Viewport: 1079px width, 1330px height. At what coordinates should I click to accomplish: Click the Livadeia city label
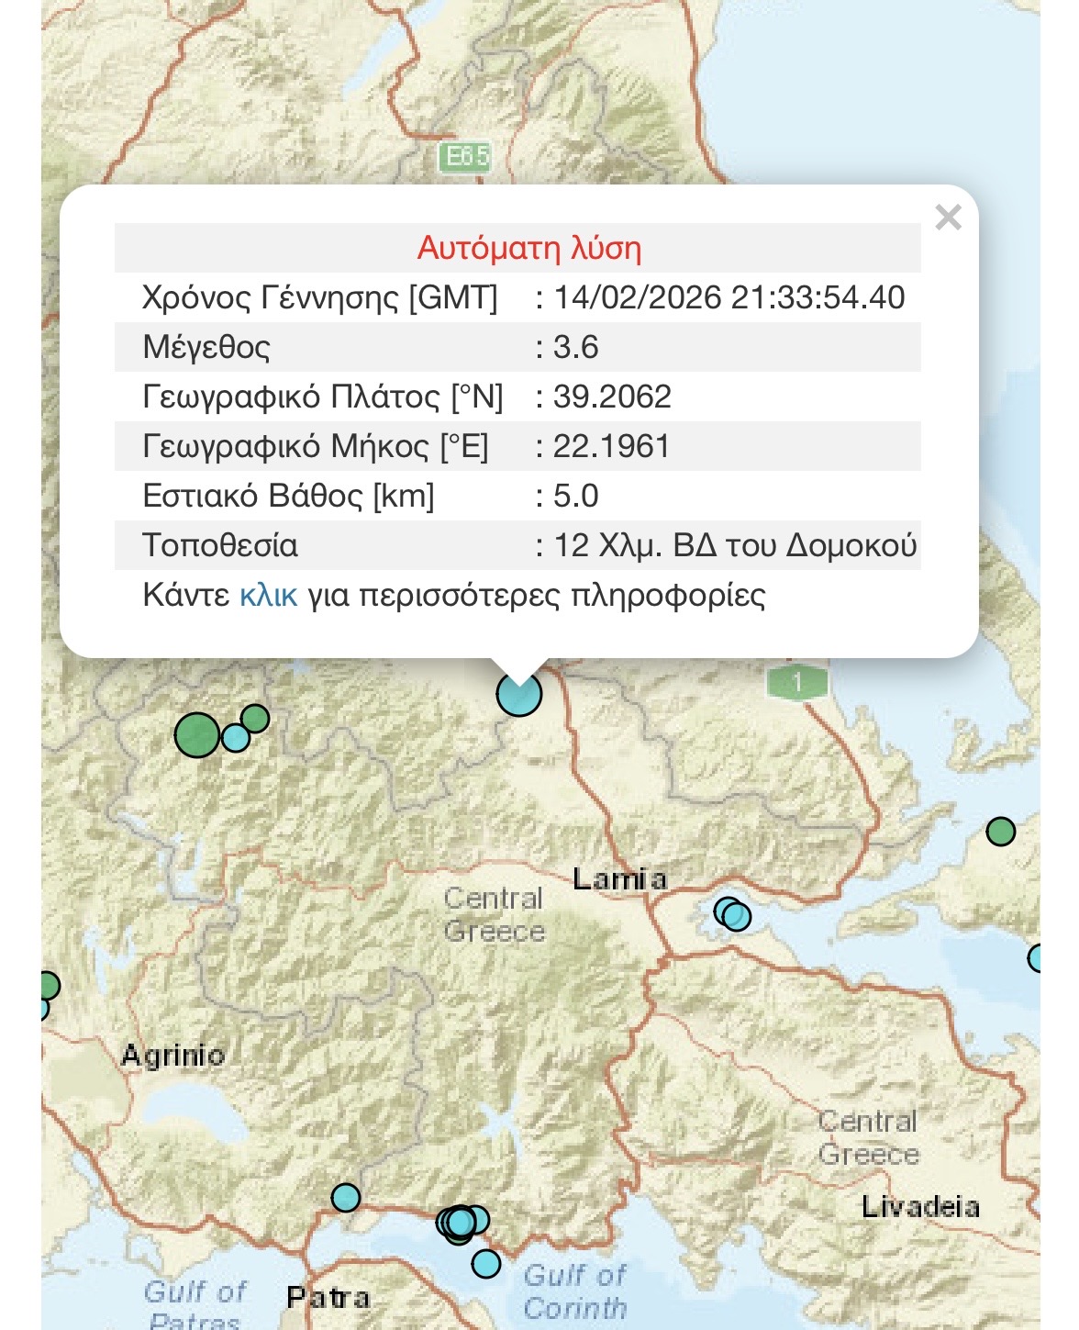point(920,1206)
